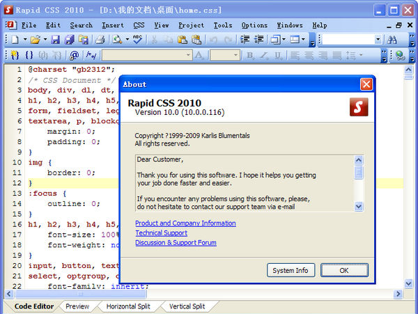This screenshot has width=418, height=314.
Task: Click the Paste clipboard icon
Action: click(183, 40)
